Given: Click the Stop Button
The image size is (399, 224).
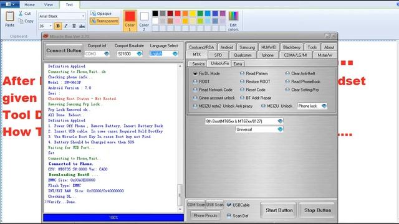Looking at the screenshot, I should pyautogui.click(x=317, y=210).
